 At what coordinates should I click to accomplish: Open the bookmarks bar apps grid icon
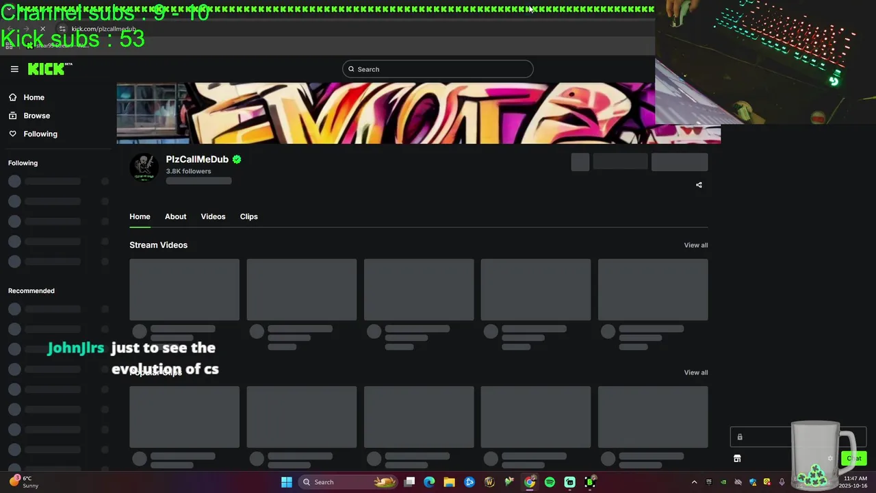coord(9,45)
